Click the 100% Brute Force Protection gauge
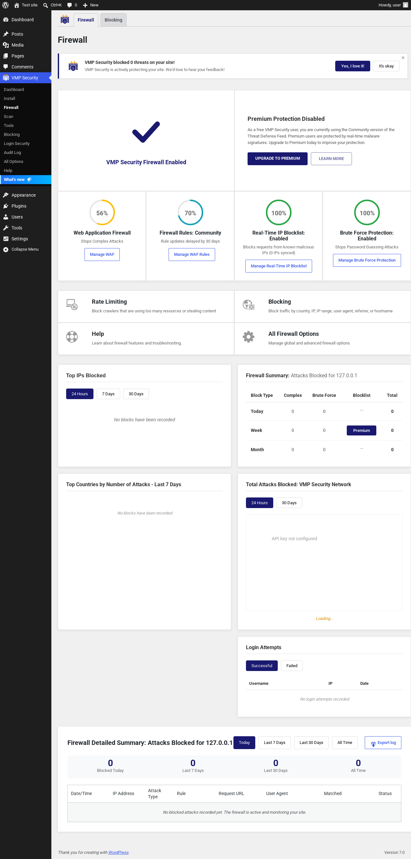Image resolution: width=411 pixels, height=859 pixels. point(367,213)
